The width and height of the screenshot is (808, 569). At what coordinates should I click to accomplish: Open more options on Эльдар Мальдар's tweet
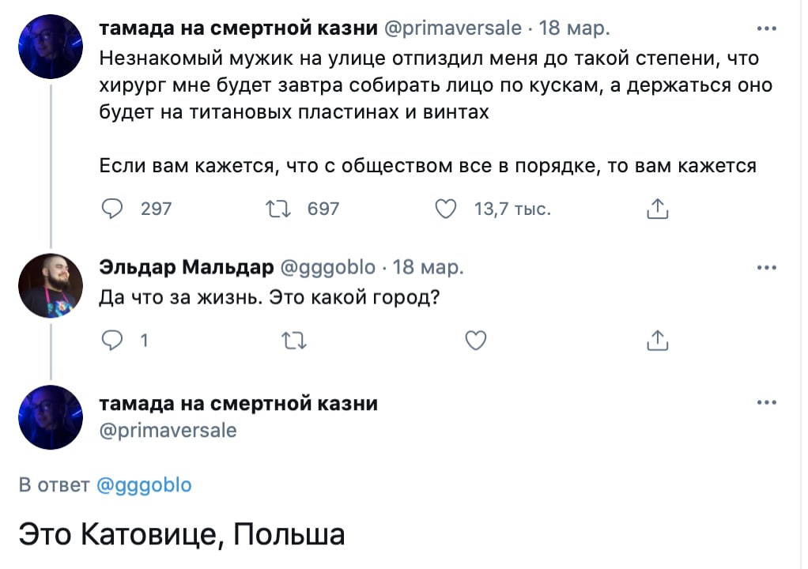766,267
